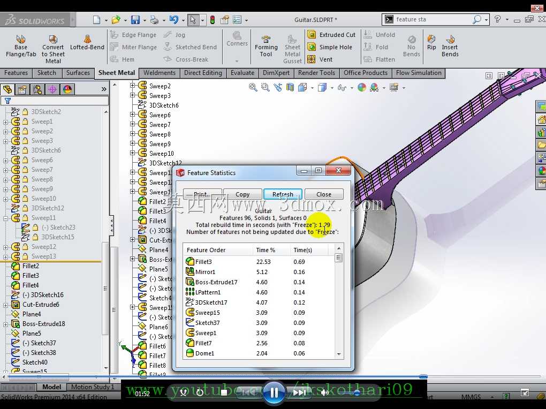The width and height of the screenshot is (546, 409).
Task: Switch to Motion Study 1 tab
Action: click(93, 387)
